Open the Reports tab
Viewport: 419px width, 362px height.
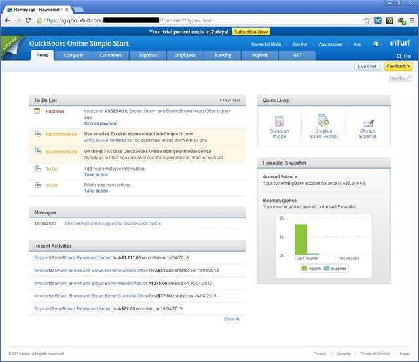260,56
